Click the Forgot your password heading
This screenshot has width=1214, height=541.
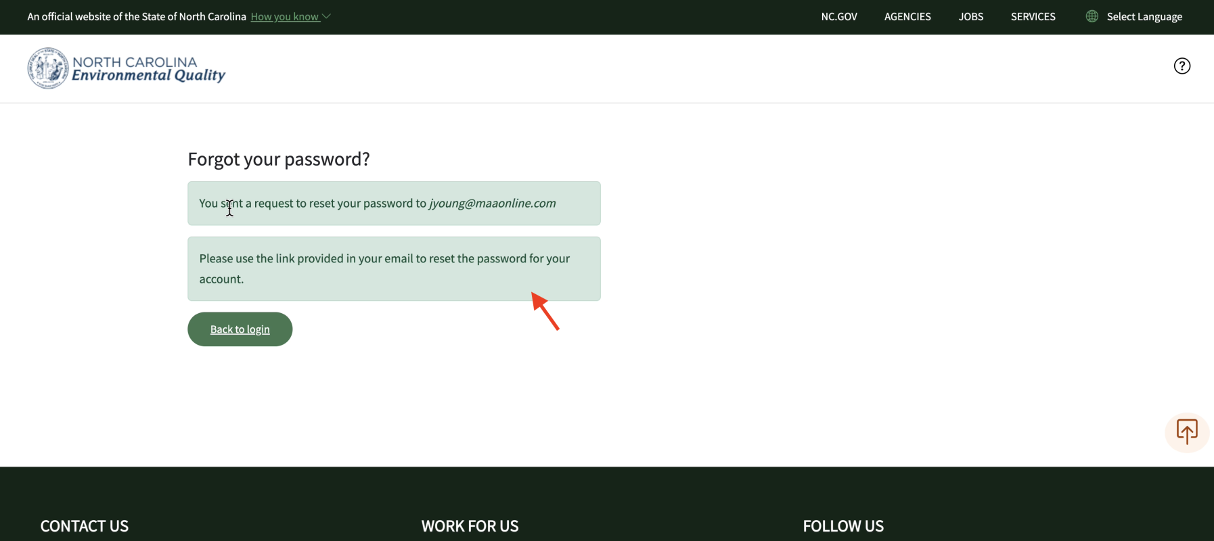(x=278, y=159)
